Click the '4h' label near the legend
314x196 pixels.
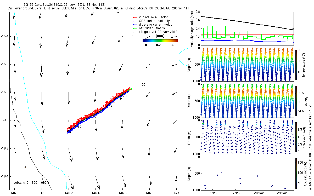(x=133, y=36)
